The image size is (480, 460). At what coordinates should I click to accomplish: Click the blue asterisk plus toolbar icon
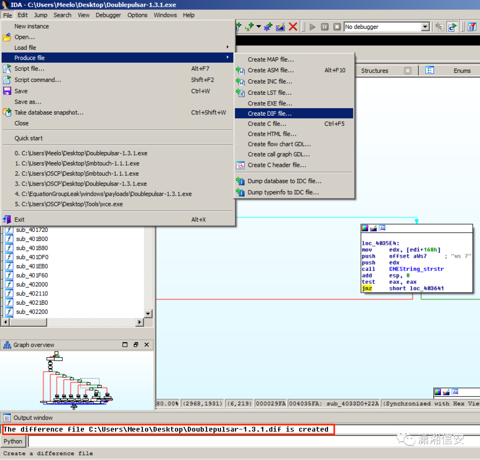coord(268,27)
